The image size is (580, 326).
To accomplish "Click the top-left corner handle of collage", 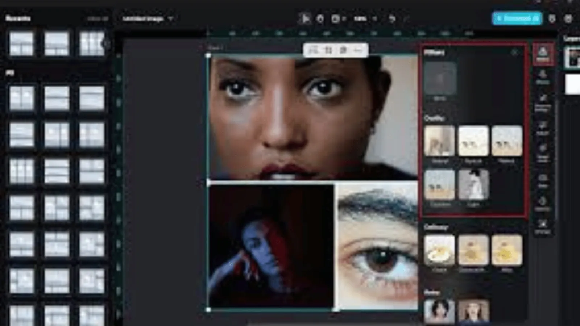I will pos(208,55).
